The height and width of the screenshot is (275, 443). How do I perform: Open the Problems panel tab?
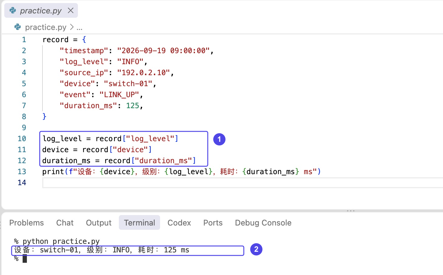tap(27, 223)
